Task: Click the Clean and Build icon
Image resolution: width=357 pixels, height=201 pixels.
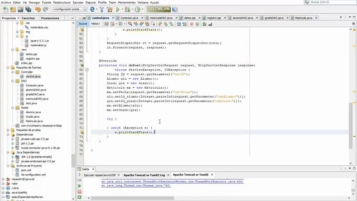Action: tap(110, 9)
